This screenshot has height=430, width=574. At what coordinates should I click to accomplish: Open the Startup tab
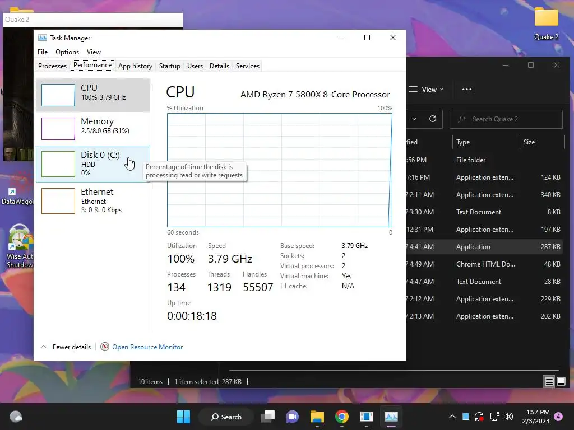pos(169,66)
